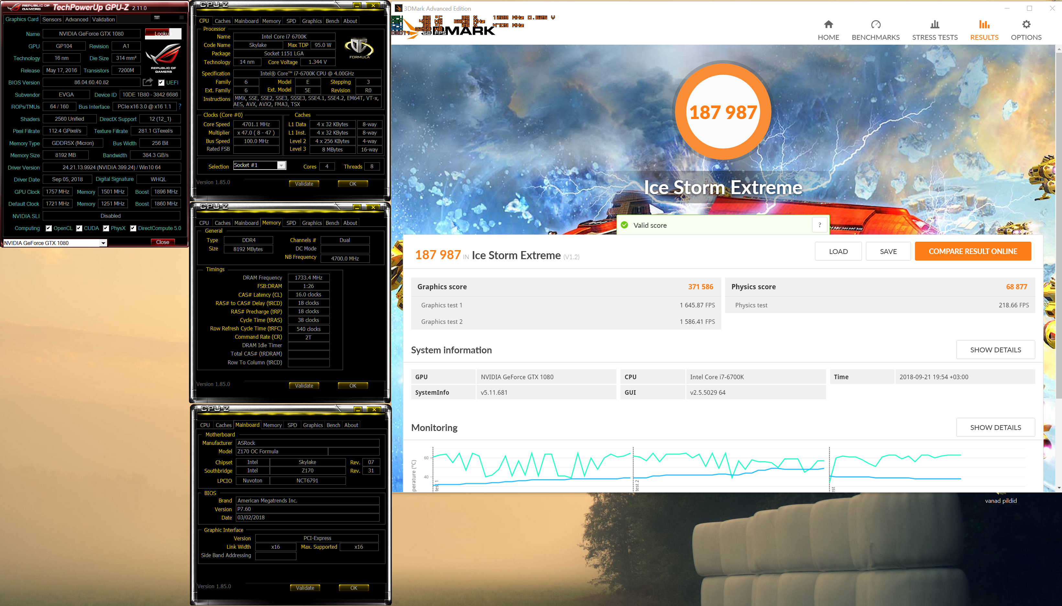Switch to GPU-Z Sensors tab
The height and width of the screenshot is (606, 1062).
click(x=52, y=19)
